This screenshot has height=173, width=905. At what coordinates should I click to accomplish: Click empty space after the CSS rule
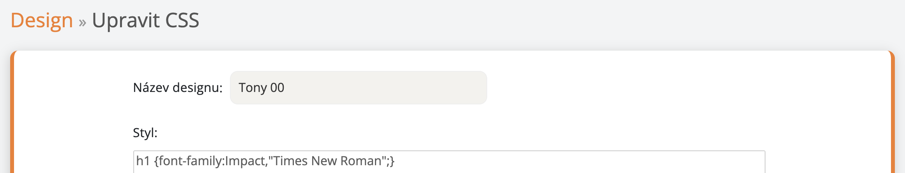tap(585, 161)
